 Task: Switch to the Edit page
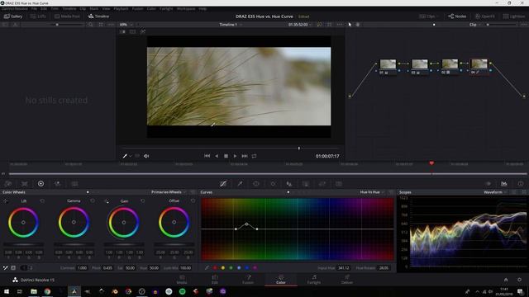pyautogui.click(x=215, y=280)
